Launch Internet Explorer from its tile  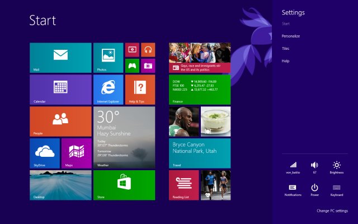tap(108, 90)
